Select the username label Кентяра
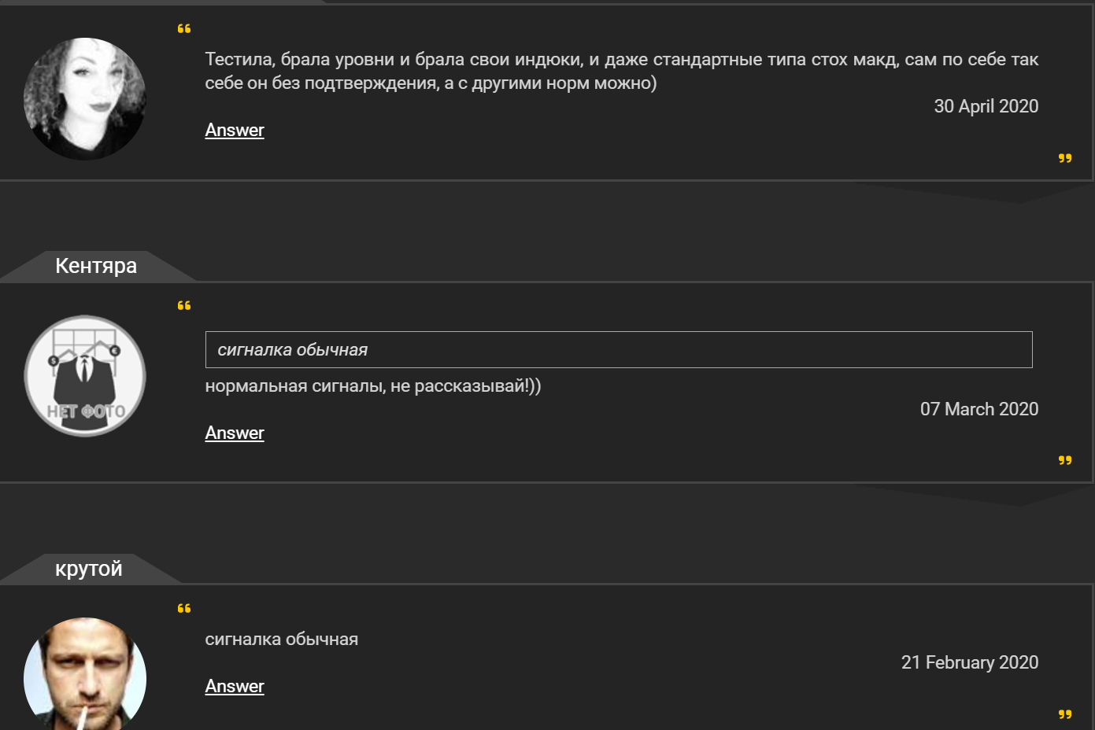 (x=95, y=266)
